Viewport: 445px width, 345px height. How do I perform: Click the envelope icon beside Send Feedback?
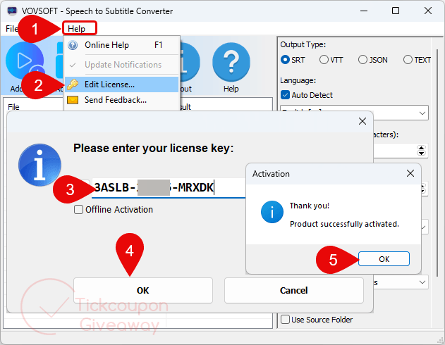tap(73, 100)
